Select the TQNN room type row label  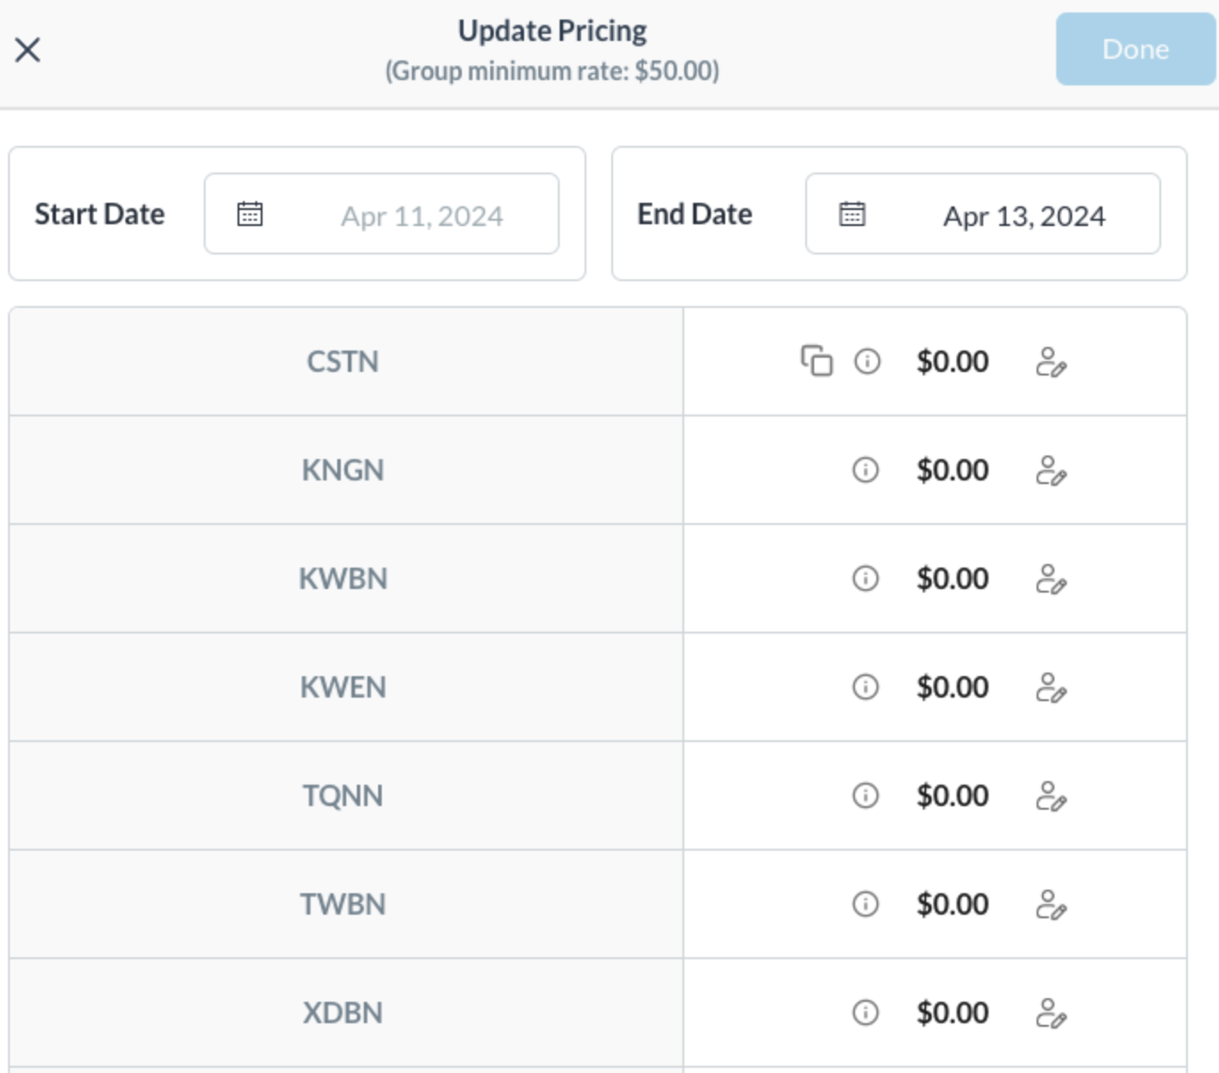coord(343,795)
